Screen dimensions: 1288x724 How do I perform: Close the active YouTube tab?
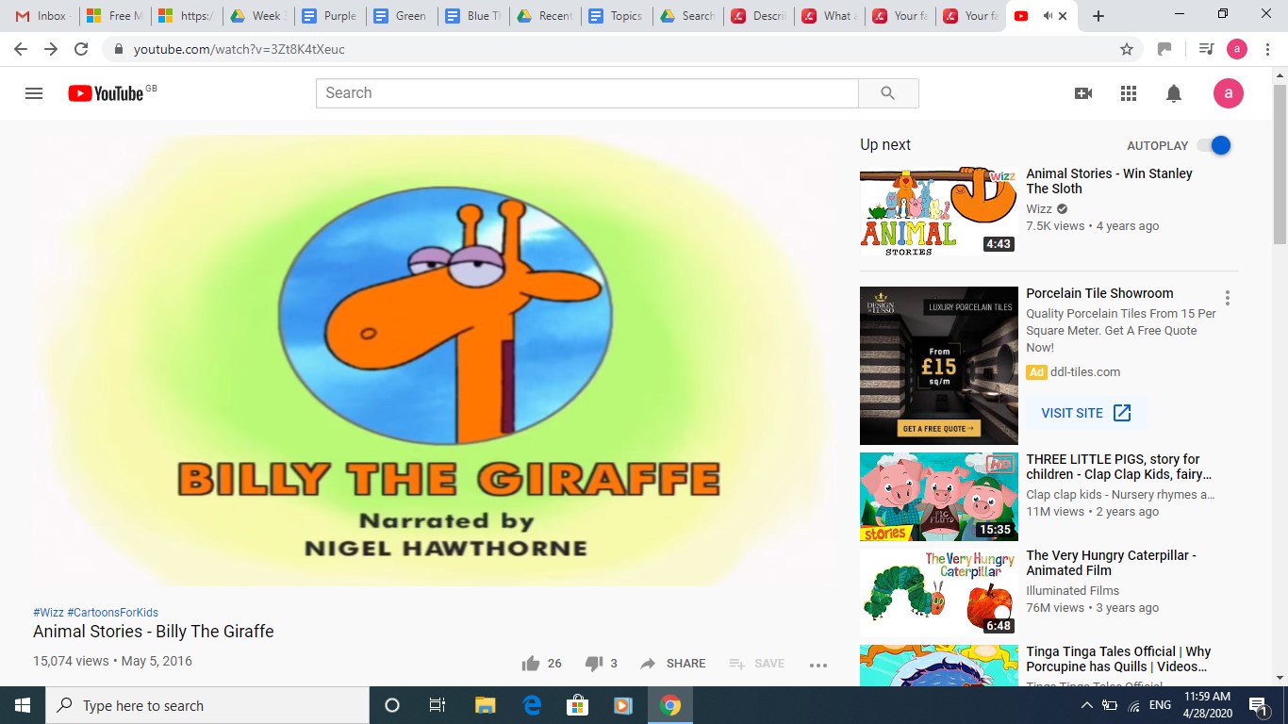pyautogui.click(x=1064, y=16)
